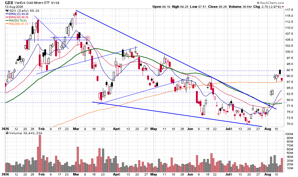The height and width of the screenshot is (177, 298).
Task: Click the NYSE exchange label
Action: point(55,3)
